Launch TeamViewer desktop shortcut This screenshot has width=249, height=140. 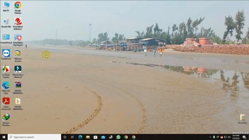[6, 54]
